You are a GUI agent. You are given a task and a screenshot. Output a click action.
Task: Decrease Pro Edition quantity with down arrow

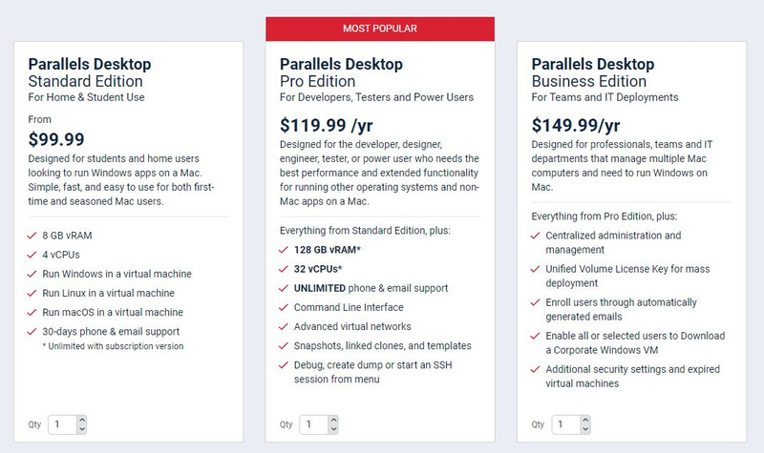(332, 429)
